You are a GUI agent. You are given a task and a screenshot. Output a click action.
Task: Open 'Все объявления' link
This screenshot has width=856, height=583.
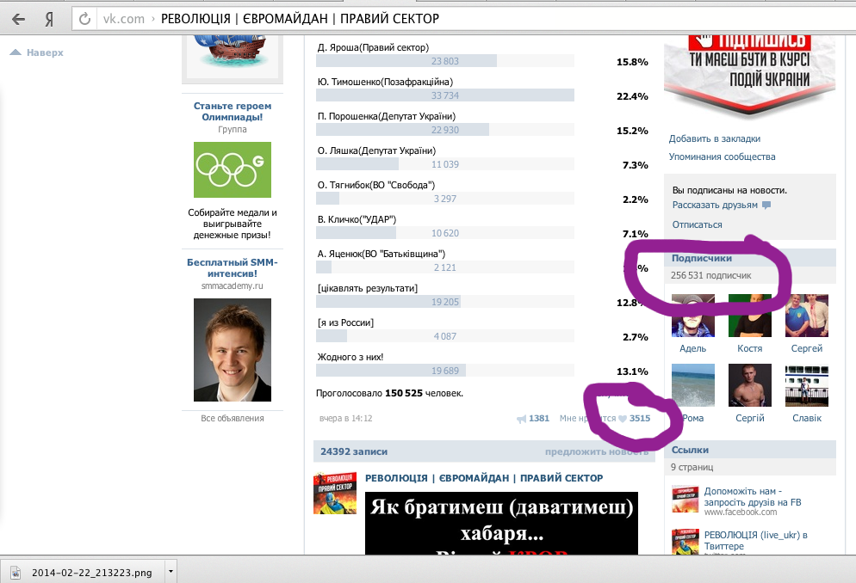click(233, 419)
